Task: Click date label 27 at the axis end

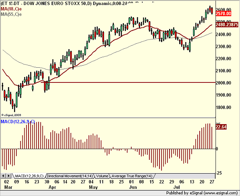Action: [212, 182]
